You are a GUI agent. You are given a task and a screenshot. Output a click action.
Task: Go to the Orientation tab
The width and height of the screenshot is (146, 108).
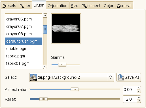(x=58, y=6)
